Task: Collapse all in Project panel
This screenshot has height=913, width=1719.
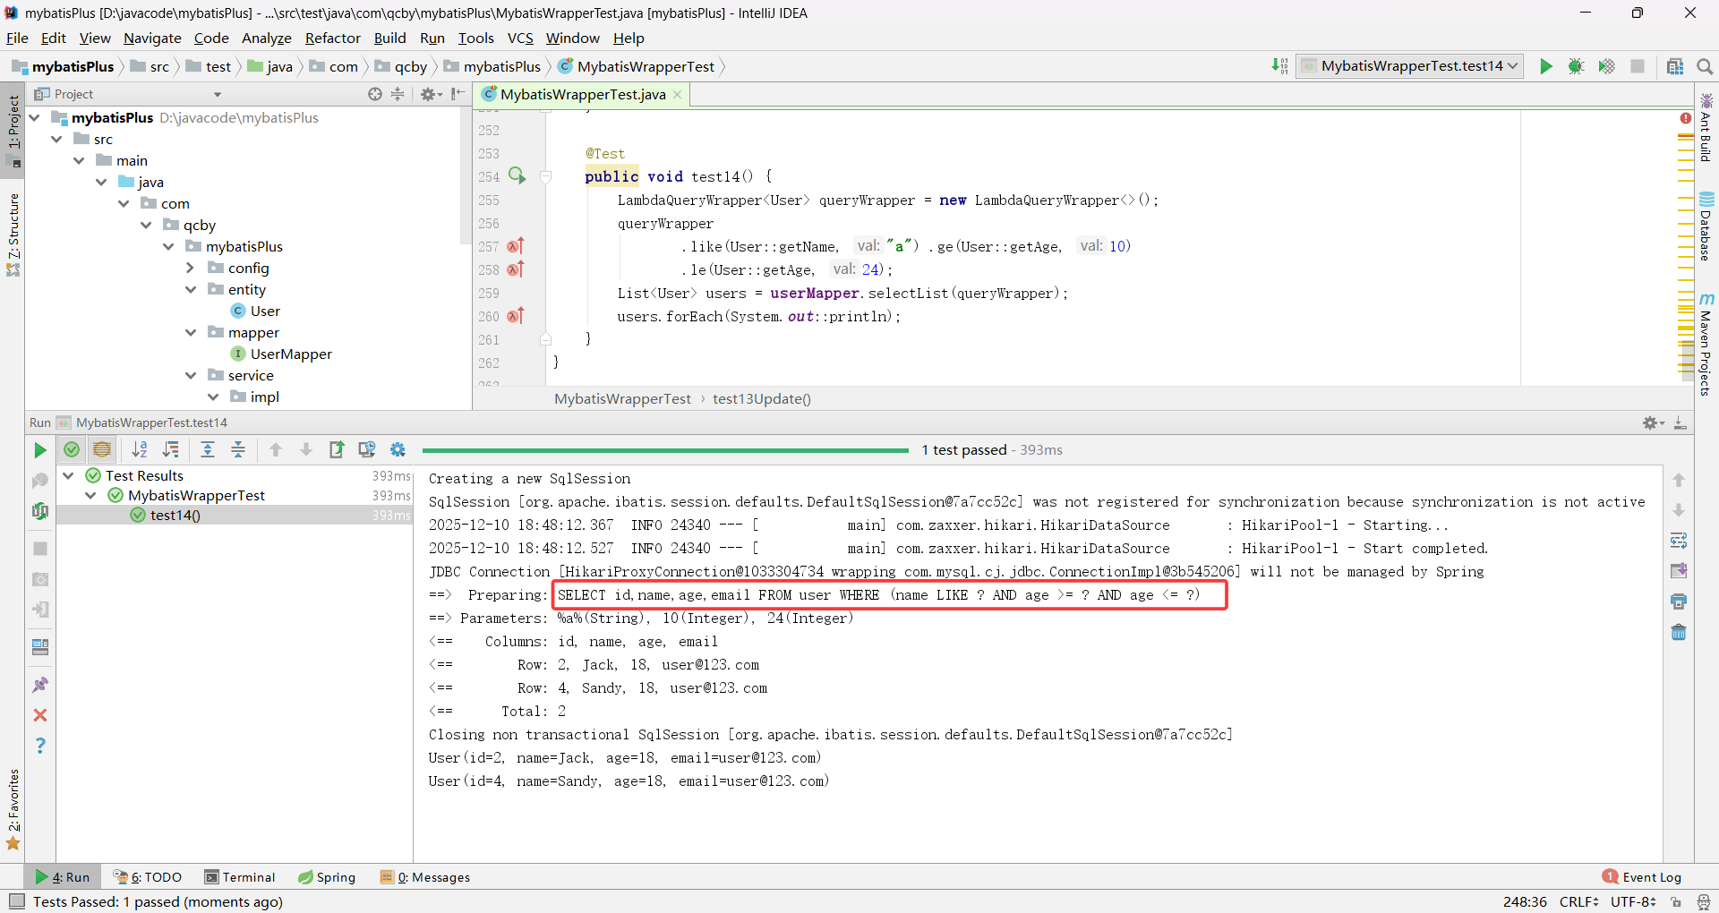Action: tap(398, 94)
